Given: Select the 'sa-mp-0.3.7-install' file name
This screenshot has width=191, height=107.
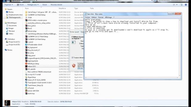Looking at the screenshot, I should (34, 75).
